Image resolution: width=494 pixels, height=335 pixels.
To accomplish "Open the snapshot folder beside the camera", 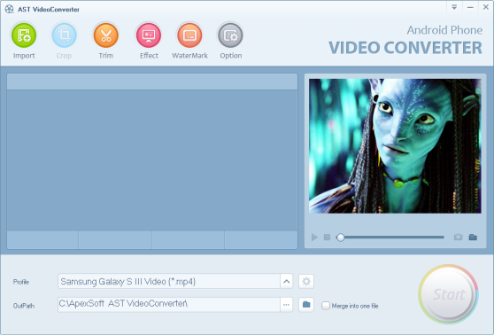I will pos(473,237).
